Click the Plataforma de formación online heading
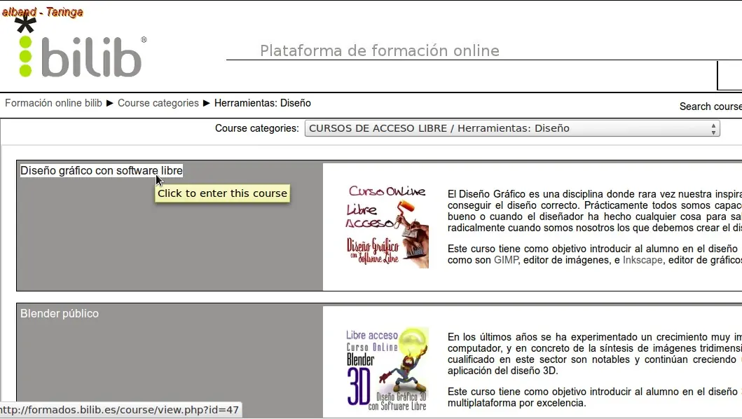Image resolution: width=742 pixels, height=419 pixels. (x=380, y=50)
